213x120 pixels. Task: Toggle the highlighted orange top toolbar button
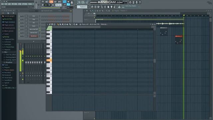tap(51, 2)
